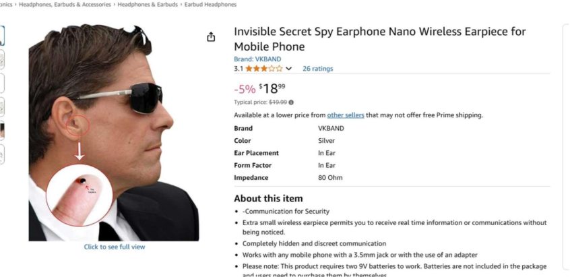Image resolution: width=570 pixels, height=277 pixels.
Task: Visit the Brand: VKBAND link
Action: coord(258,59)
